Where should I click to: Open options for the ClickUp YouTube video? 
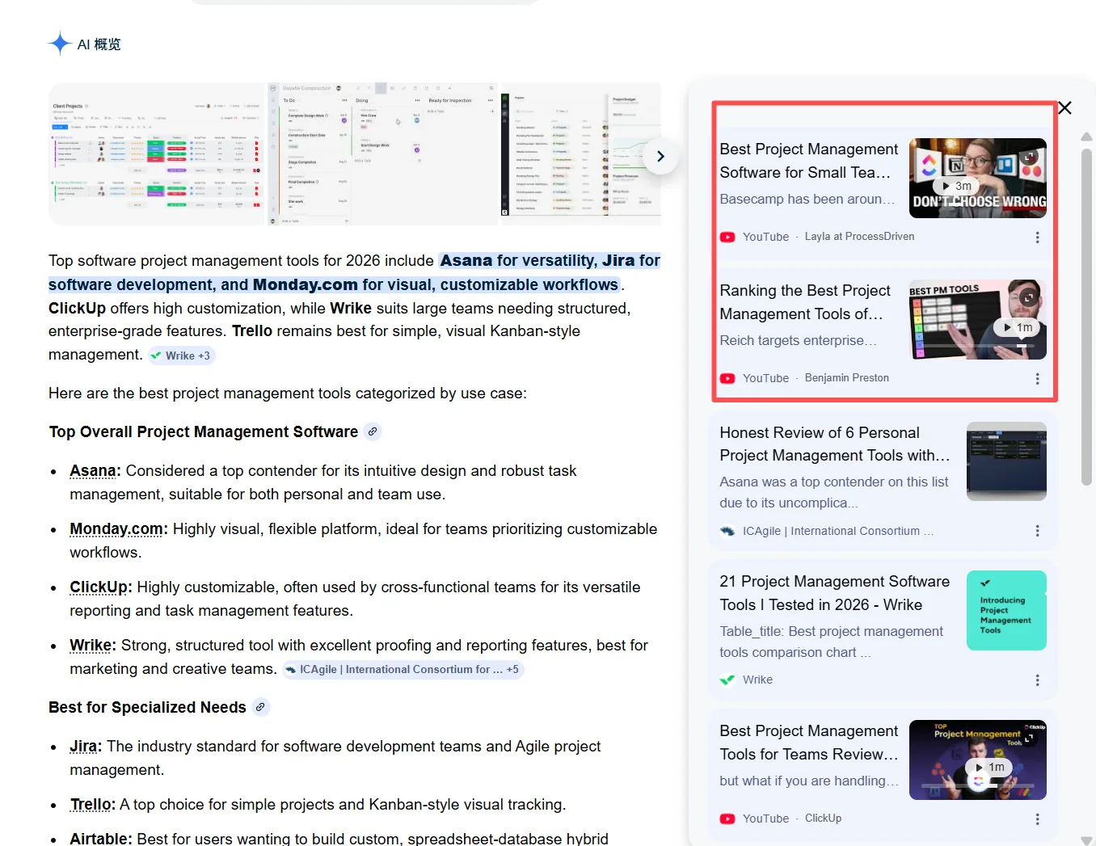(1037, 819)
